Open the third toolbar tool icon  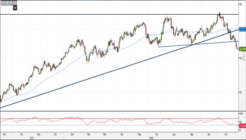click(x=11, y=2)
